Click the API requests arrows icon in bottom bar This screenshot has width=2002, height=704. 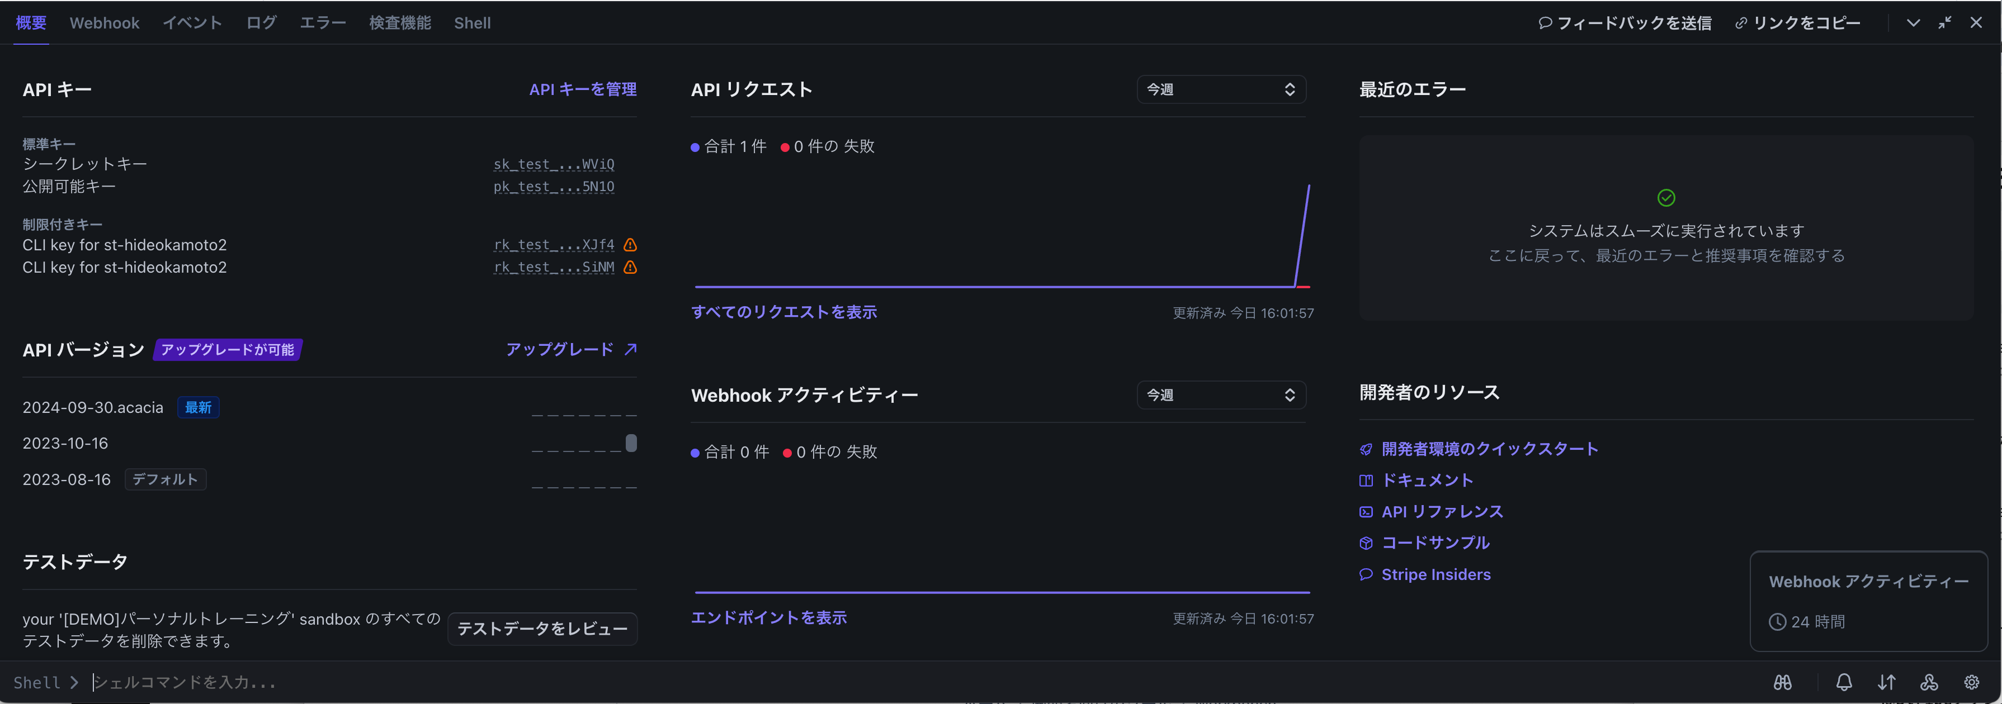1886,682
